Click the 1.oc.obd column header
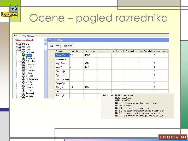 click(77, 51)
